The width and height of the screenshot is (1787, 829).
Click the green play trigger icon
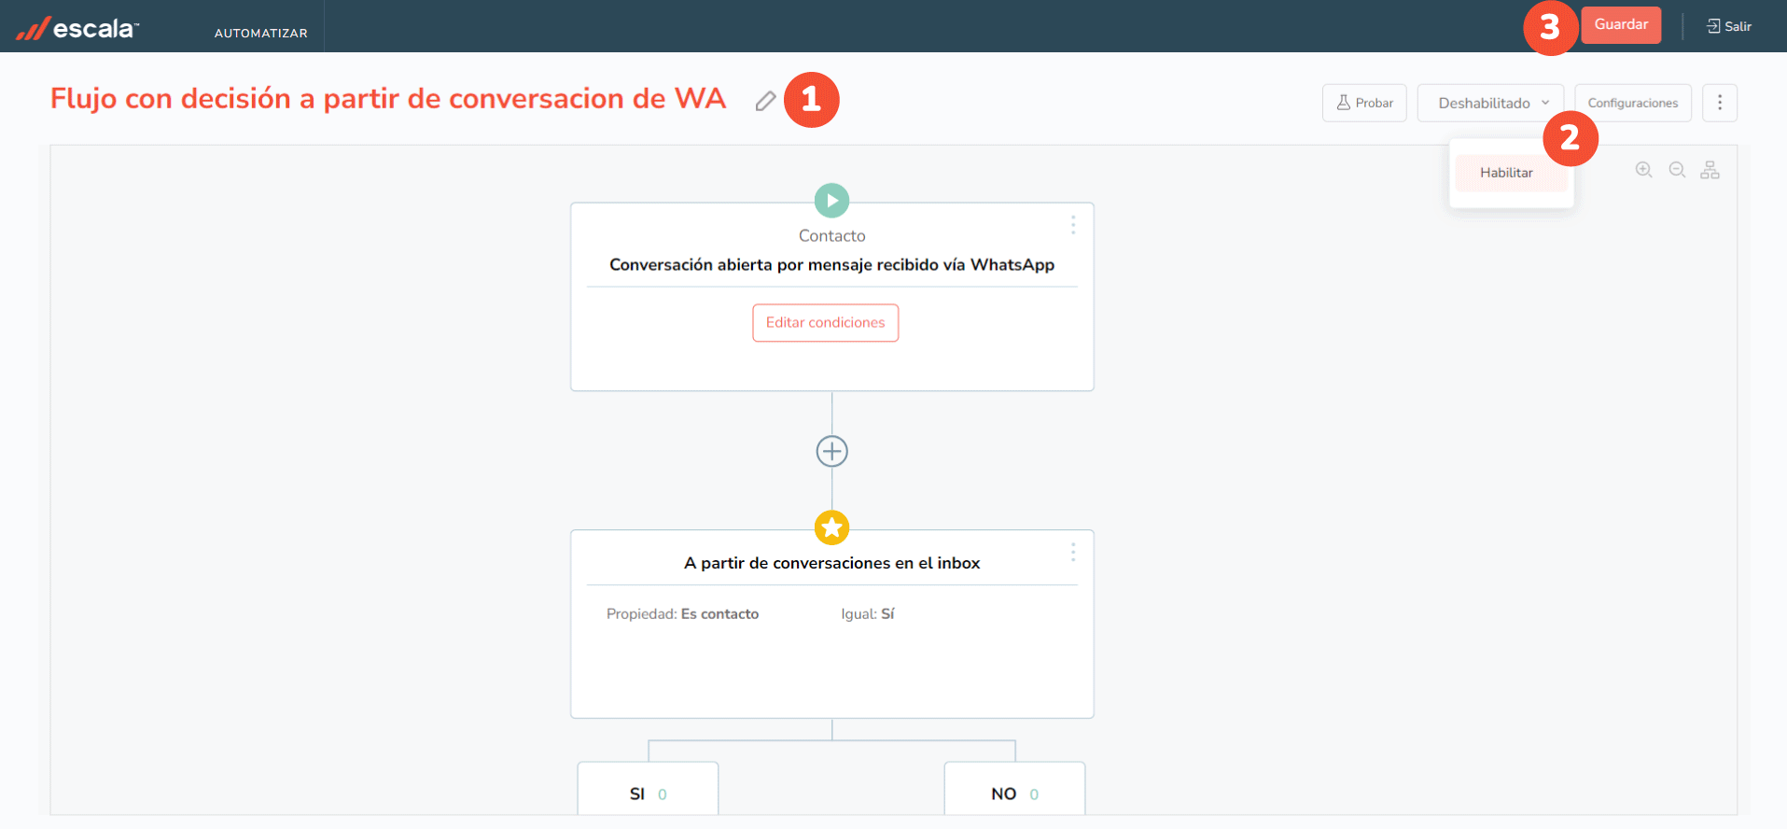[x=832, y=201]
